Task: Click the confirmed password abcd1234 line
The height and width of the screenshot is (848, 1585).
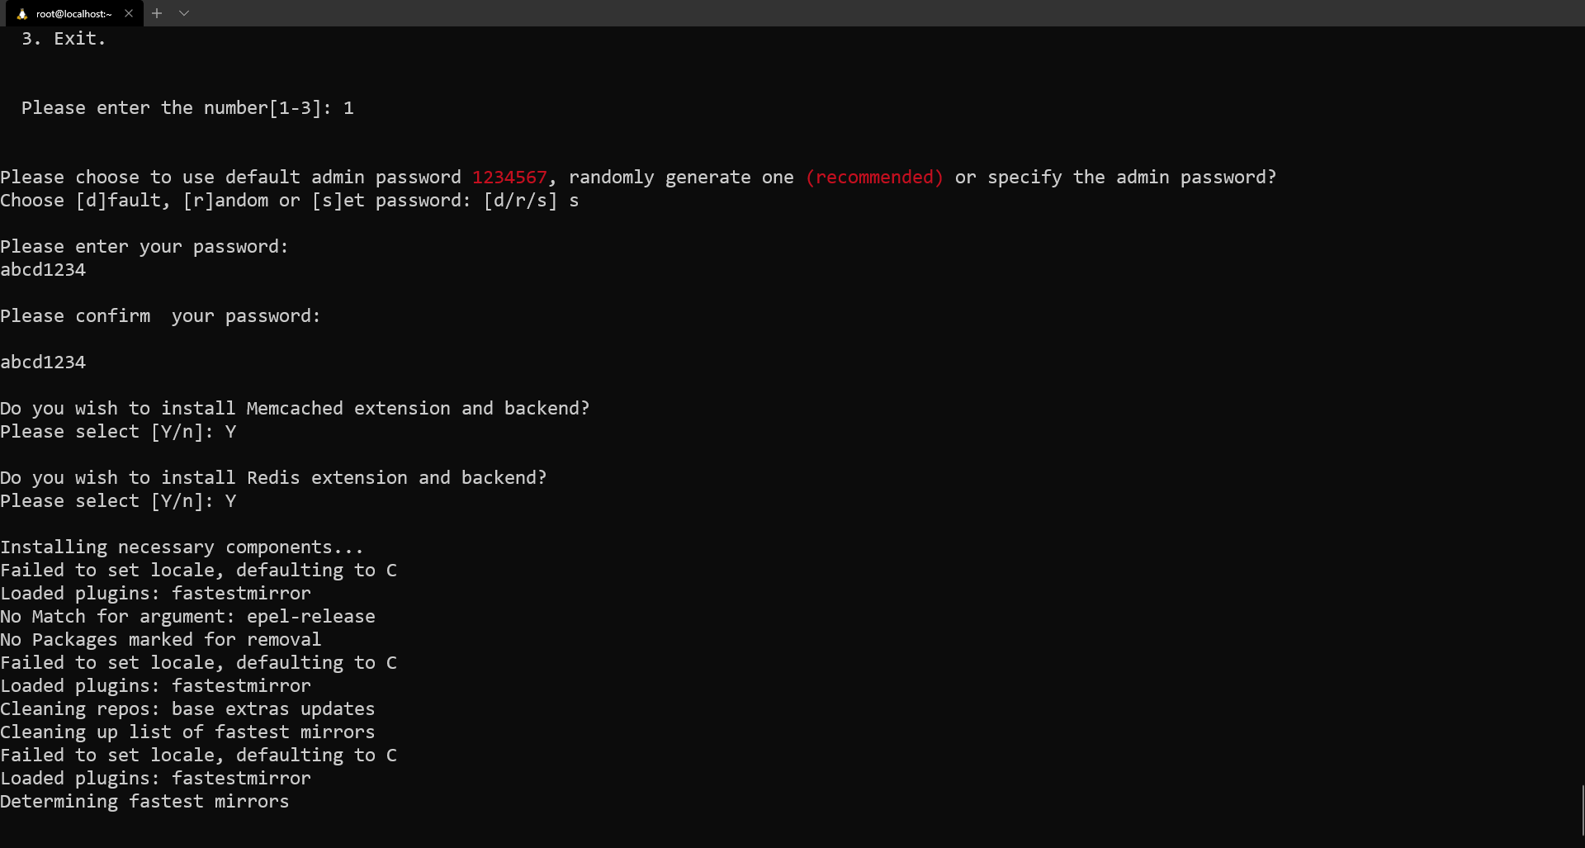Action: [x=43, y=362]
